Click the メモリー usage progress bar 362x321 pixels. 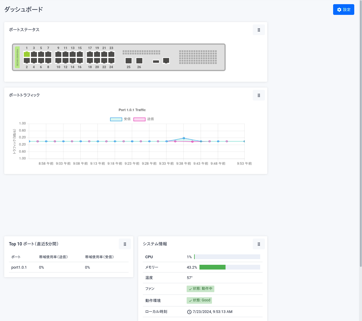click(x=230, y=267)
